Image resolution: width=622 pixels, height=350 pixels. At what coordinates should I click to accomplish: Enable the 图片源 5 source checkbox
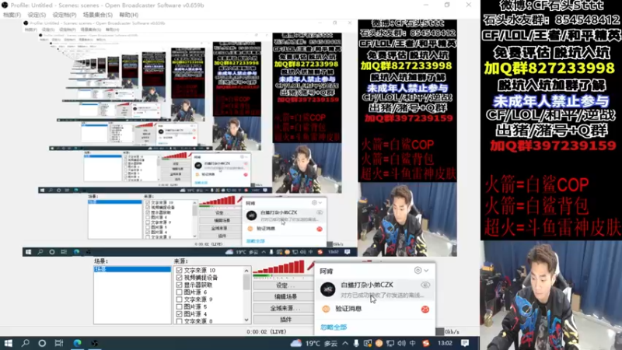pos(180,306)
